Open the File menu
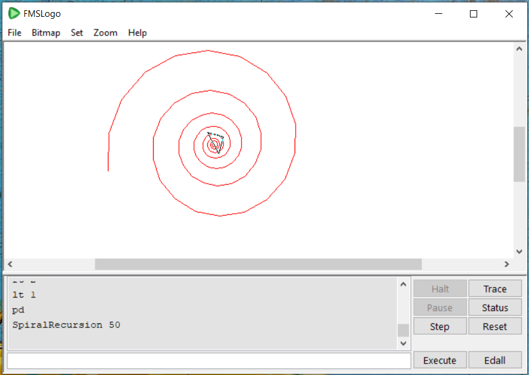 point(14,33)
